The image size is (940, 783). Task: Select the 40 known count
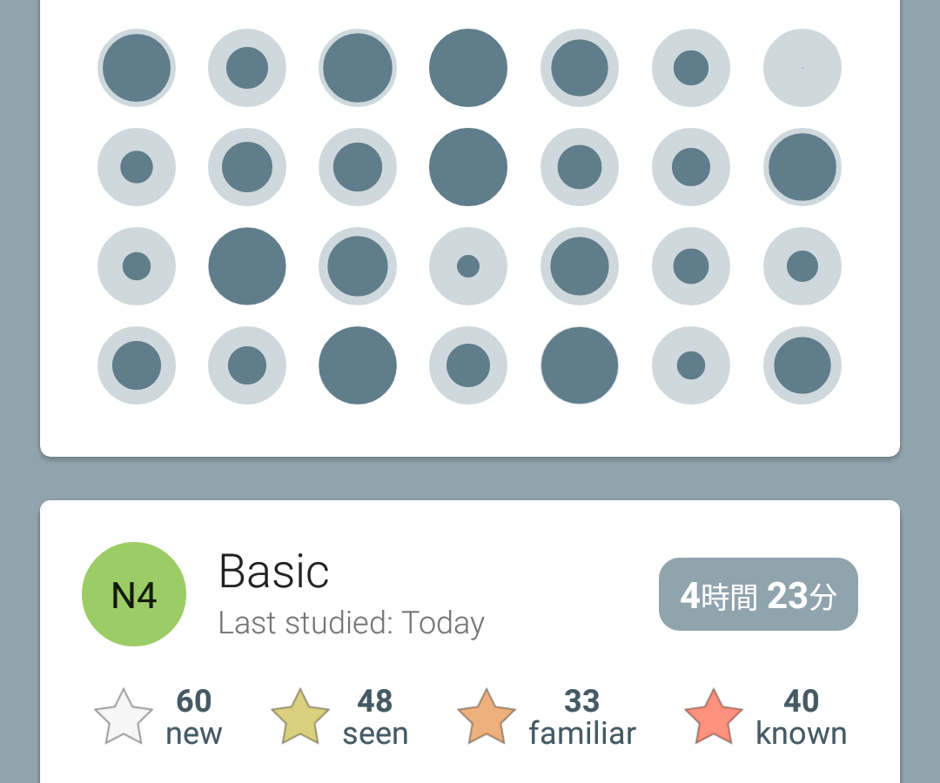click(802, 717)
